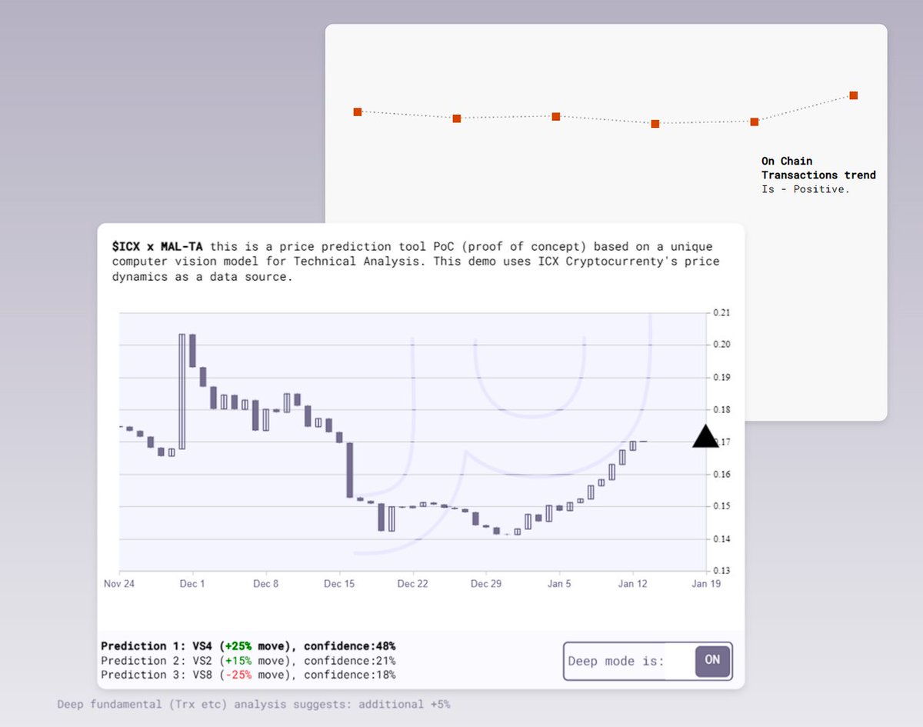Select Prediction 1: VS4 line
Screen dimensions: 923x727
[x=248, y=646]
